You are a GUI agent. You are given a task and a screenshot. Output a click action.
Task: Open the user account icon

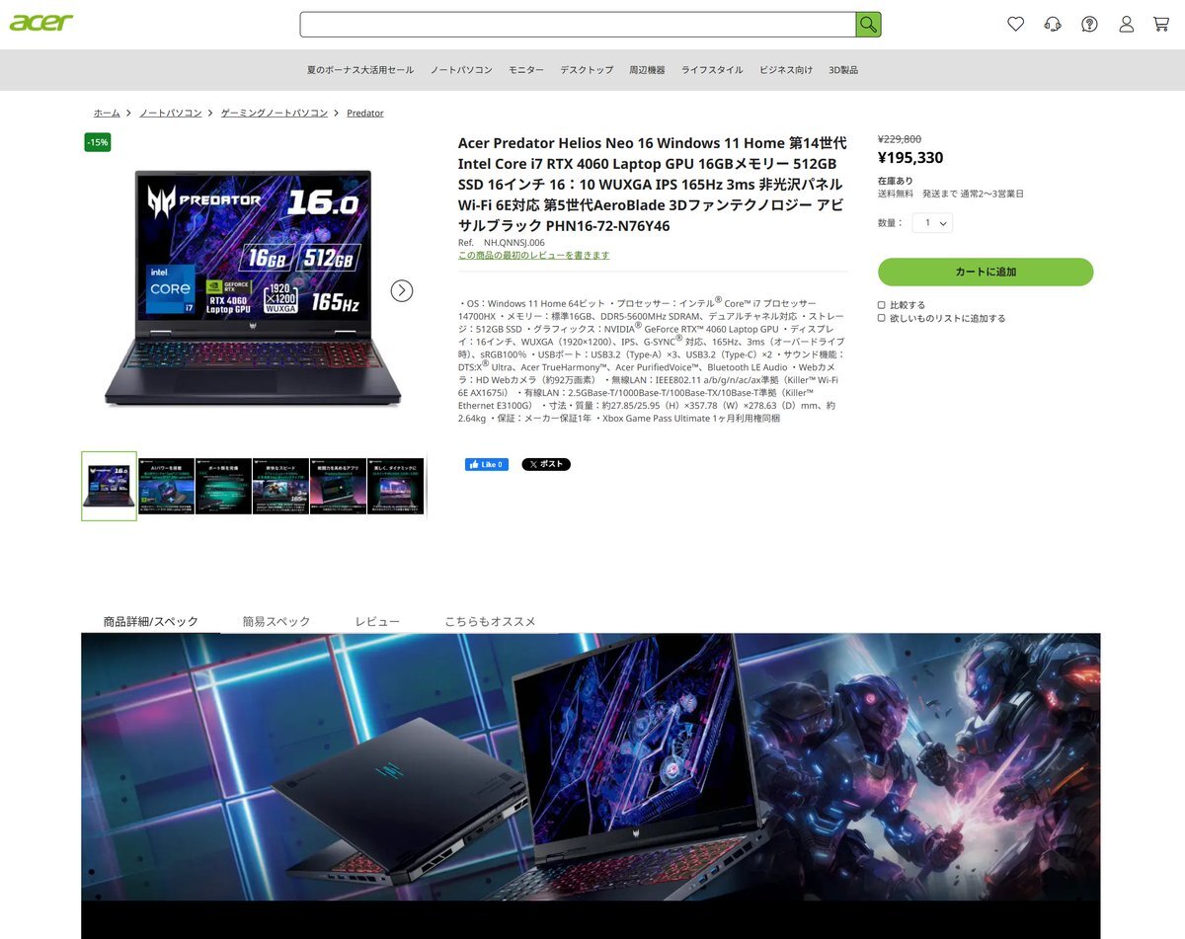[1126, 24]
